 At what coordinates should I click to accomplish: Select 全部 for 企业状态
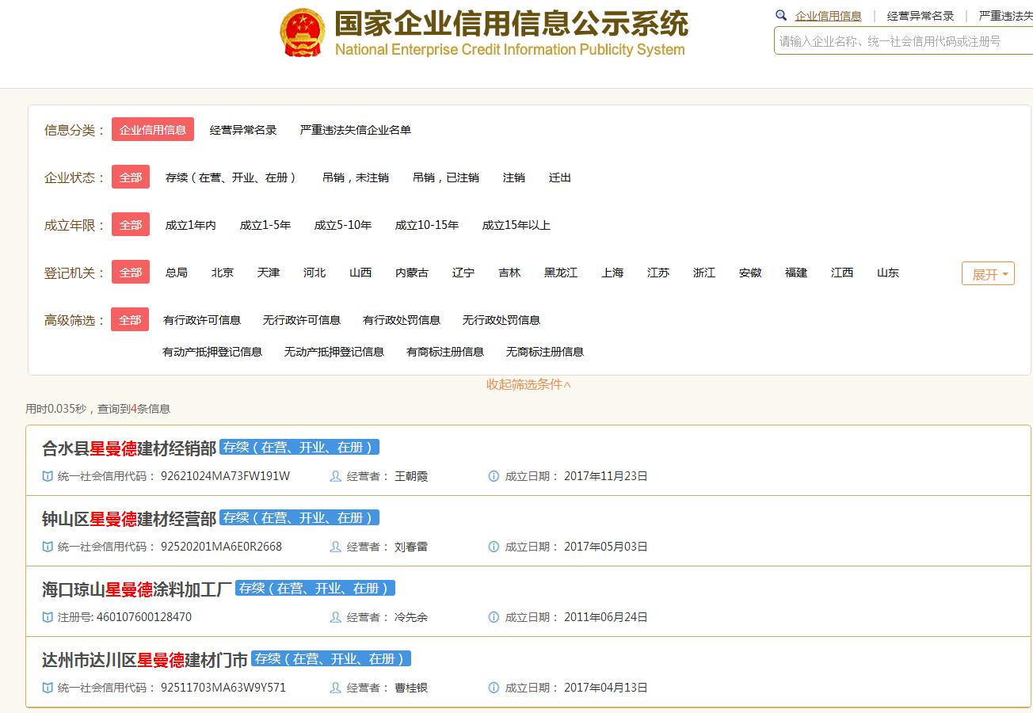tap(131, 177)
